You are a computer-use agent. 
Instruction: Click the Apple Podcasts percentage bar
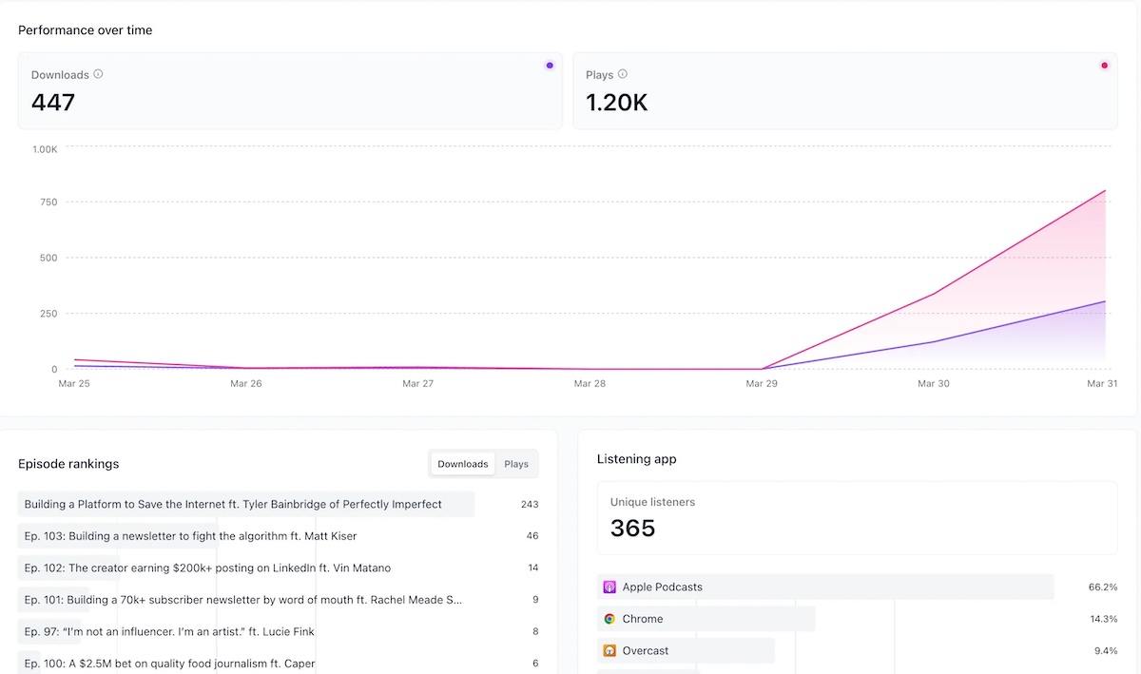[827, 587]
